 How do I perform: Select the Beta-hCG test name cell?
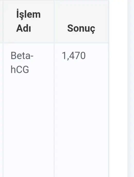[x=29, y=110]
